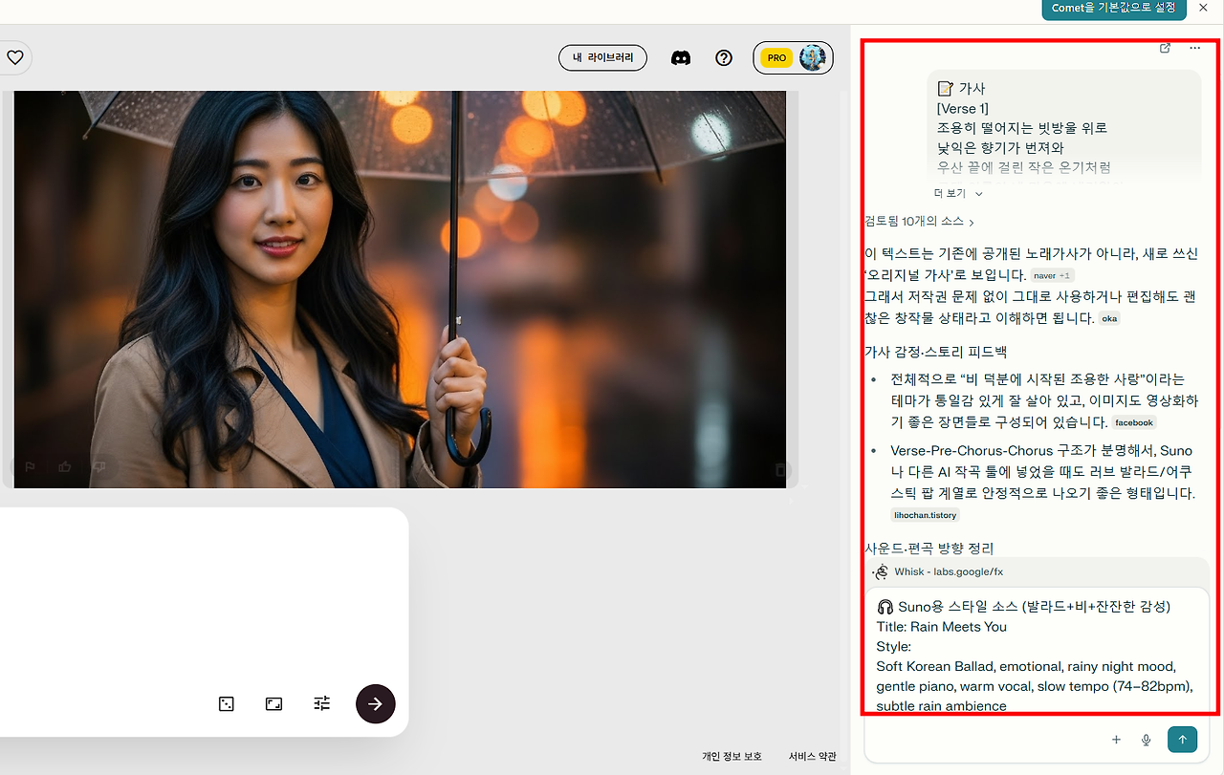View the generated woman with umbrella image
This screenshot has width=1224, height=775.
pyautogui.click(x=400, y=290)
